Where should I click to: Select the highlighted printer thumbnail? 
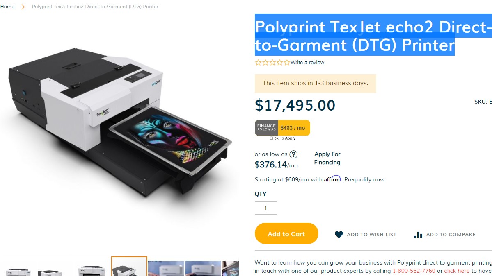tap(129, 266)
